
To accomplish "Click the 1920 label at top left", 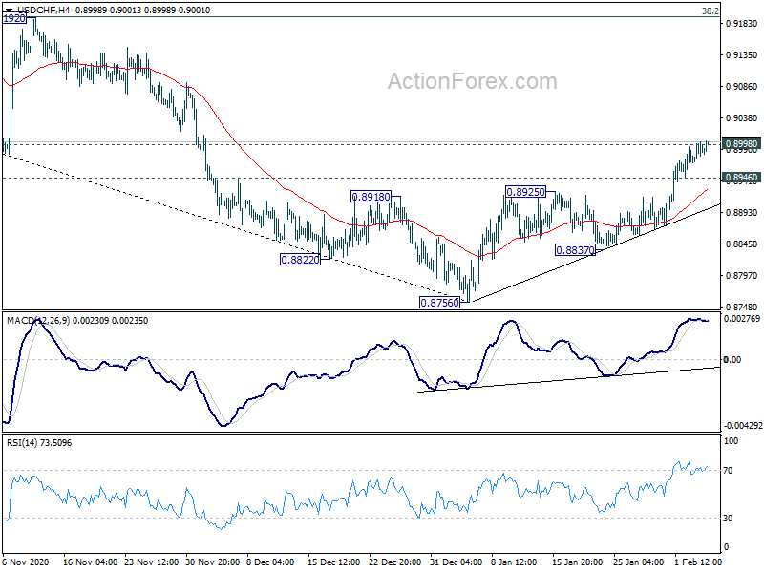I will click(x=14, y=18).
